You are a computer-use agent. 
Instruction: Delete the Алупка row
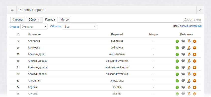(x=195, y=88)
